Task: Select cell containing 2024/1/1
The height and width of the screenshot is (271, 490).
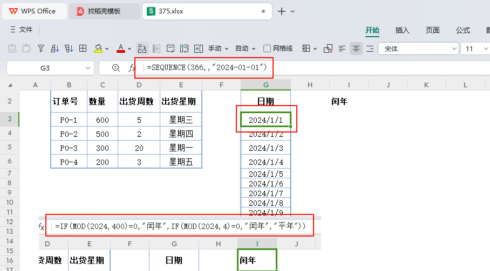Action: (266, 120)
